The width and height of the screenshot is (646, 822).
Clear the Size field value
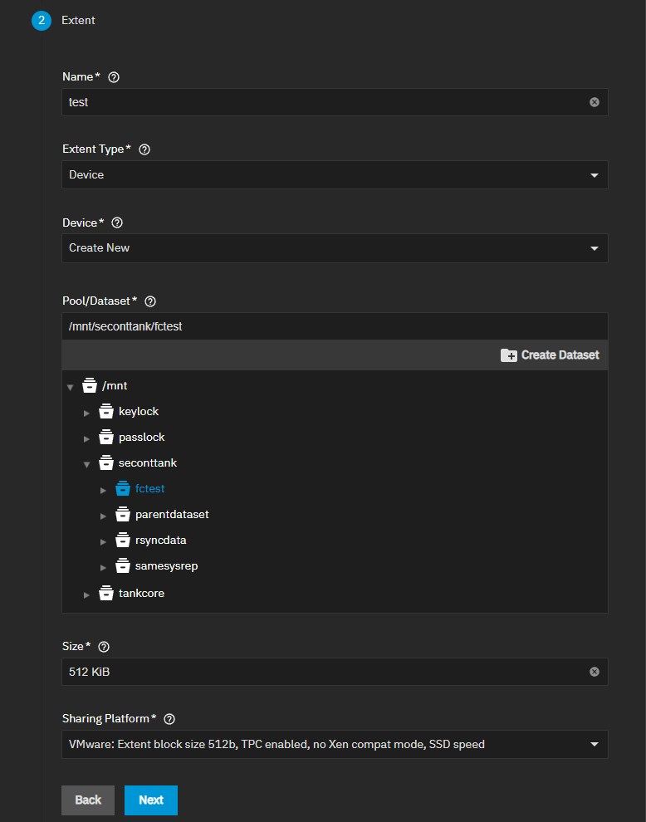[x=595, y=672]
